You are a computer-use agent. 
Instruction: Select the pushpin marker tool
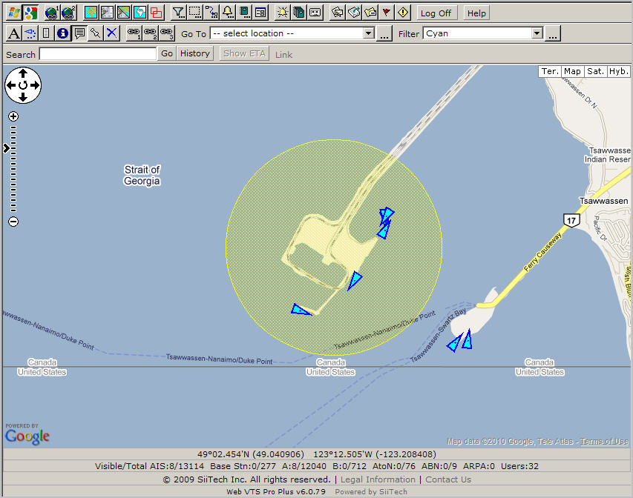click(x=96, y=33)
